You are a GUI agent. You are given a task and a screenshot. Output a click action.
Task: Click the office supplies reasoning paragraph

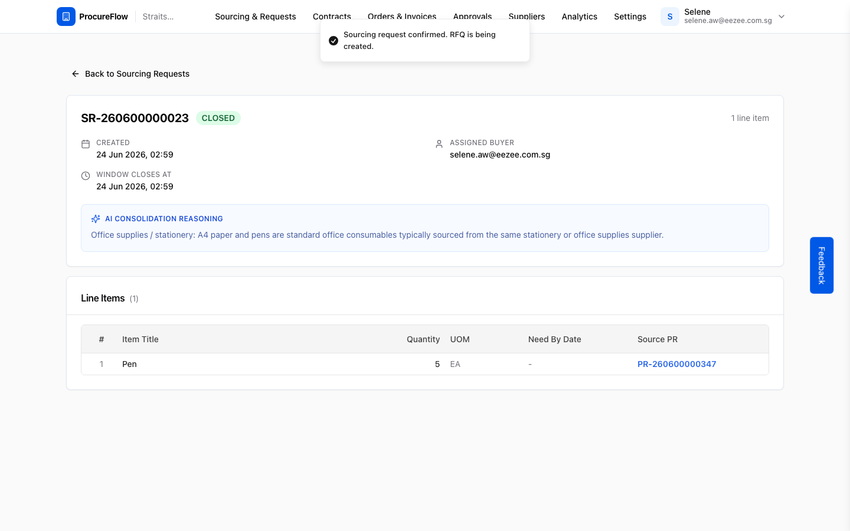click(377, 235)
